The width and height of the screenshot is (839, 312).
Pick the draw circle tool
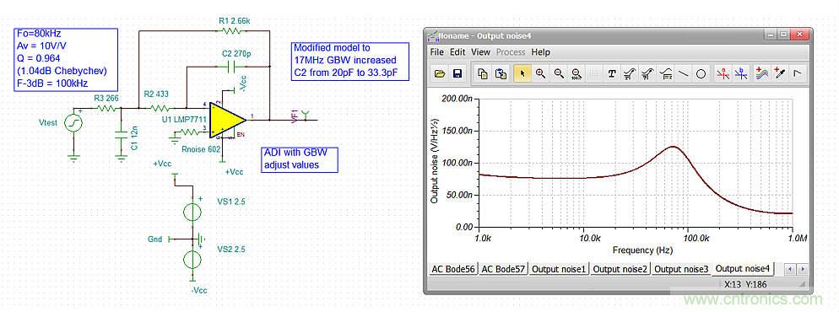(701, 73)
